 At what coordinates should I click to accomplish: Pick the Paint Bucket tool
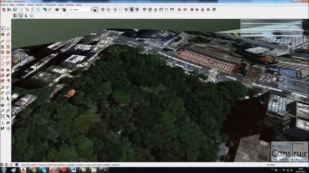pyautogui.click(x=2, y=35)
